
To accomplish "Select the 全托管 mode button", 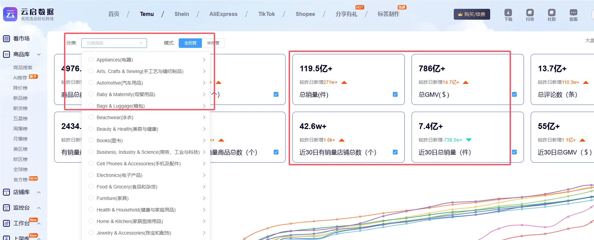I will tap(190, 43).
